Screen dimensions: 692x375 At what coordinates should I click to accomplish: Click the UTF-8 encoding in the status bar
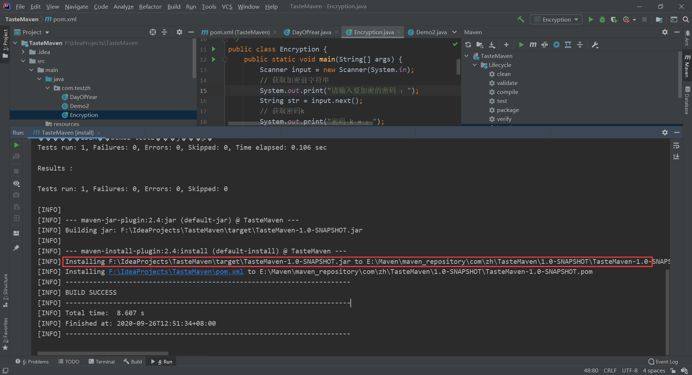click(x=630, y=371)
